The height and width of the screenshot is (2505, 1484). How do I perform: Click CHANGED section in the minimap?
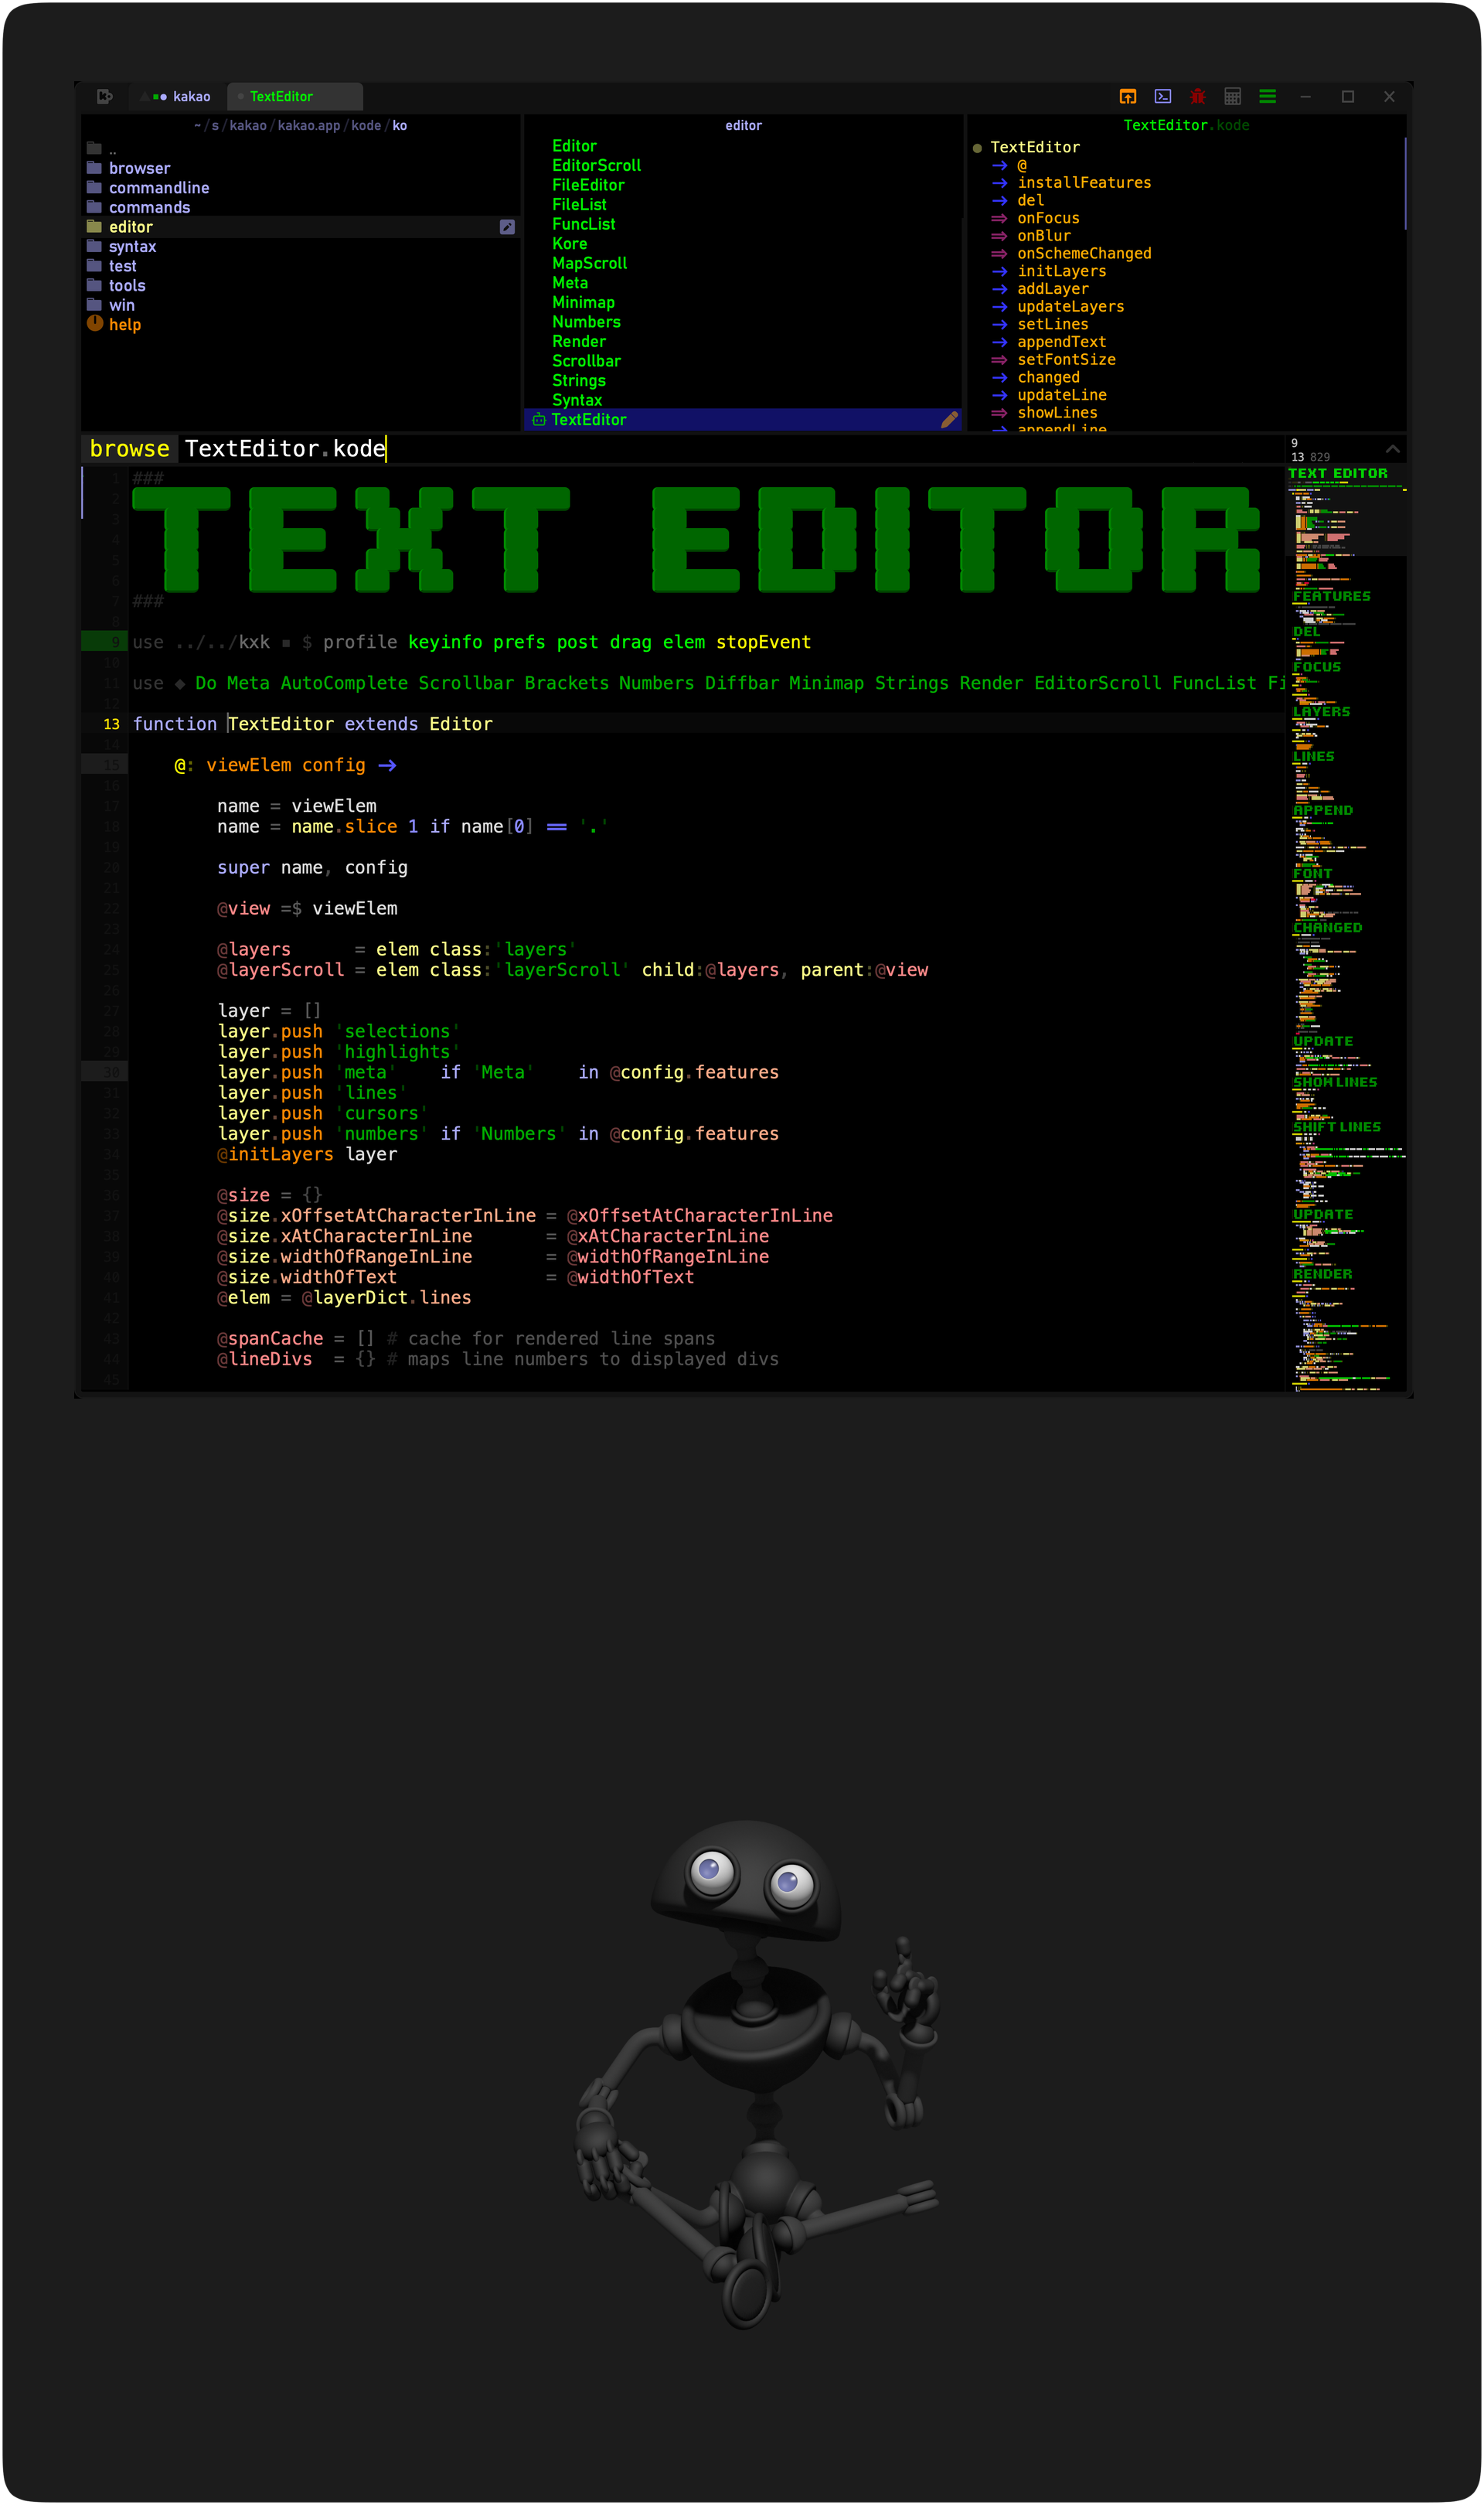coord(1327,927)
